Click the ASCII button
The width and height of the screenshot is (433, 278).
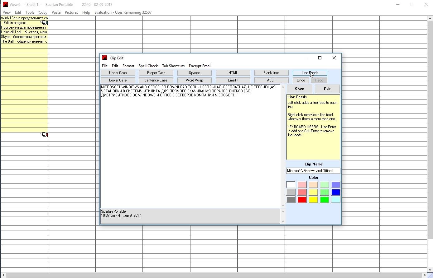click(272, 80)
